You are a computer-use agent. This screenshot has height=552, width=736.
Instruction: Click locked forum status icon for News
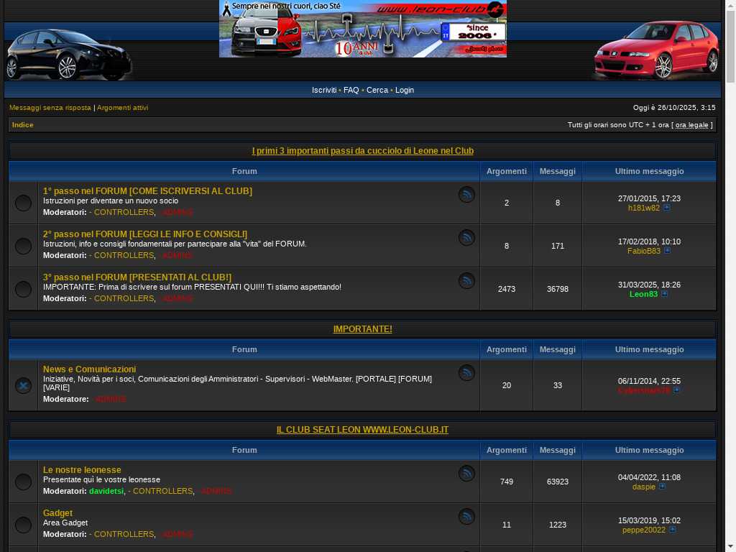[x=23, y=386]
